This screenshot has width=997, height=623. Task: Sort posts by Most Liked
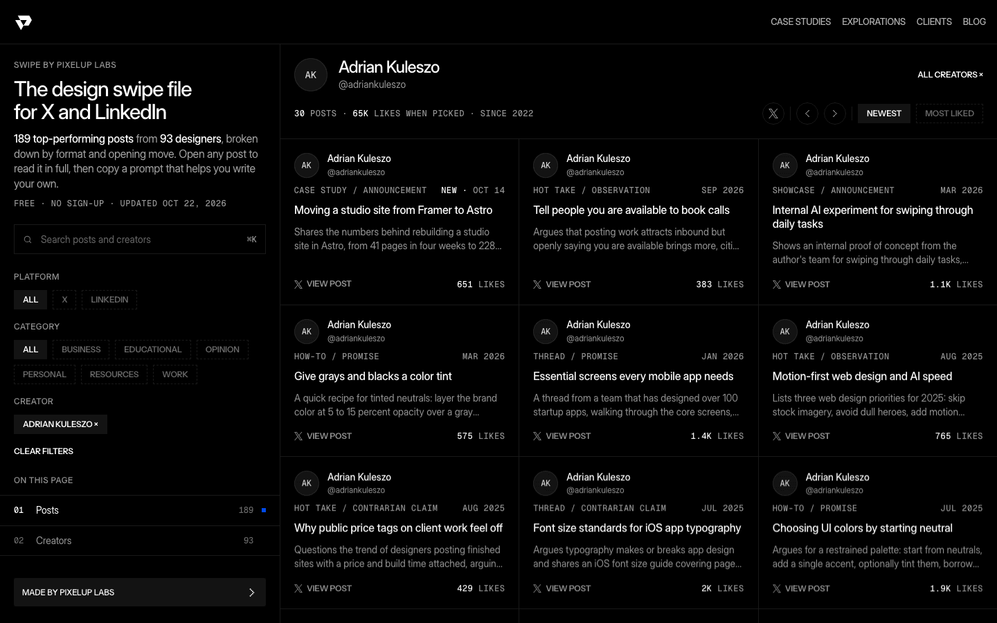949,114
